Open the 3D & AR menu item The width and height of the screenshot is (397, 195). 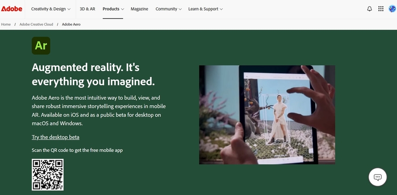coord(87,9)
